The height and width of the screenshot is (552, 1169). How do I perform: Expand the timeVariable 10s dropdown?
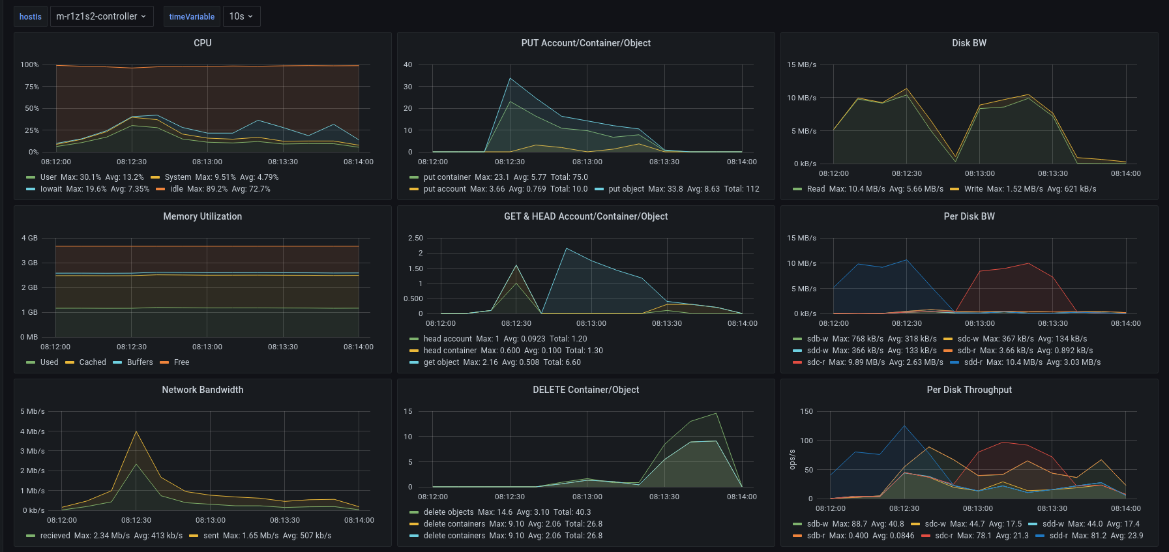pos(241,16)
